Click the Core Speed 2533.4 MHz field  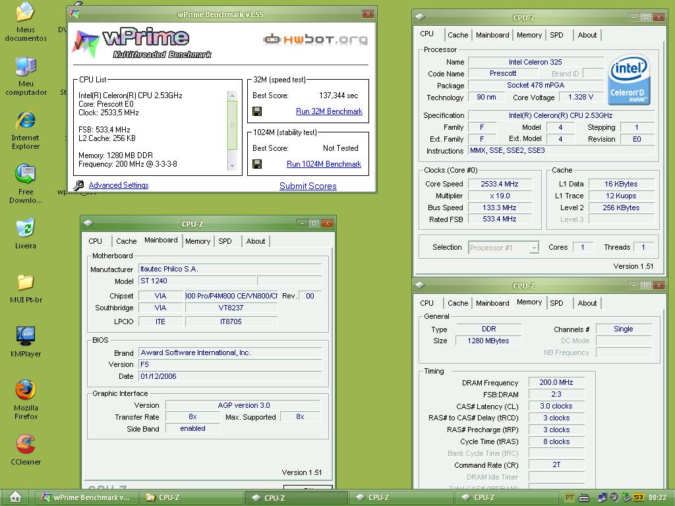(500, 184)
